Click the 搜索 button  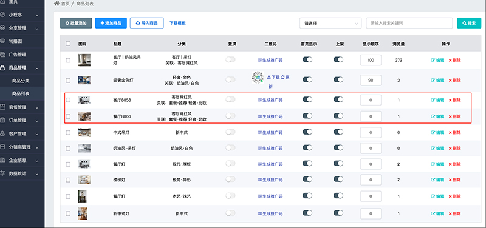469,23
